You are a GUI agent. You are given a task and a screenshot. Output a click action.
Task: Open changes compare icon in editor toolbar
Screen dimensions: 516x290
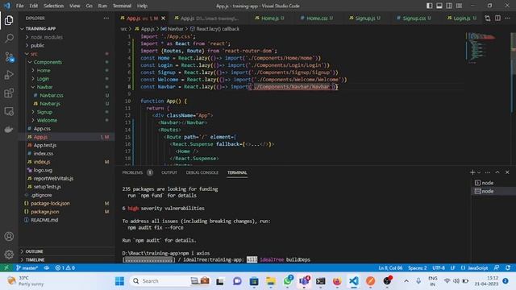click(487, 18)
